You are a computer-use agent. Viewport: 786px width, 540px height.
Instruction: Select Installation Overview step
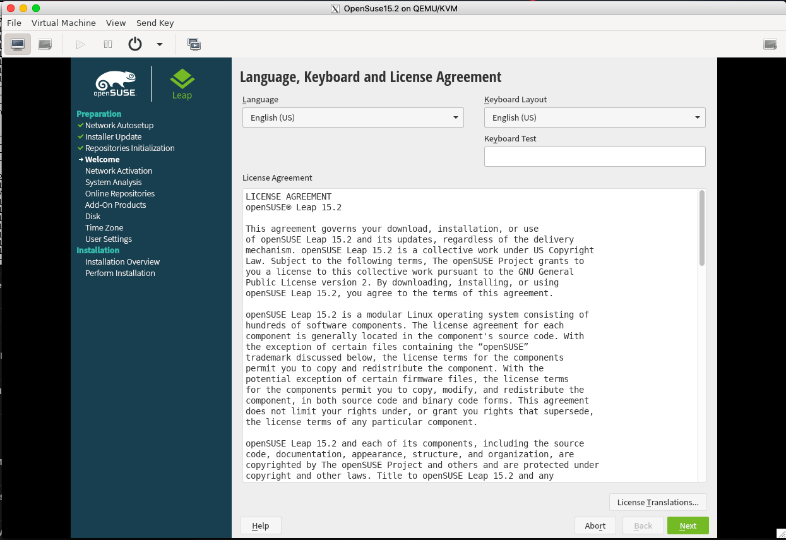tap(122, 261)
